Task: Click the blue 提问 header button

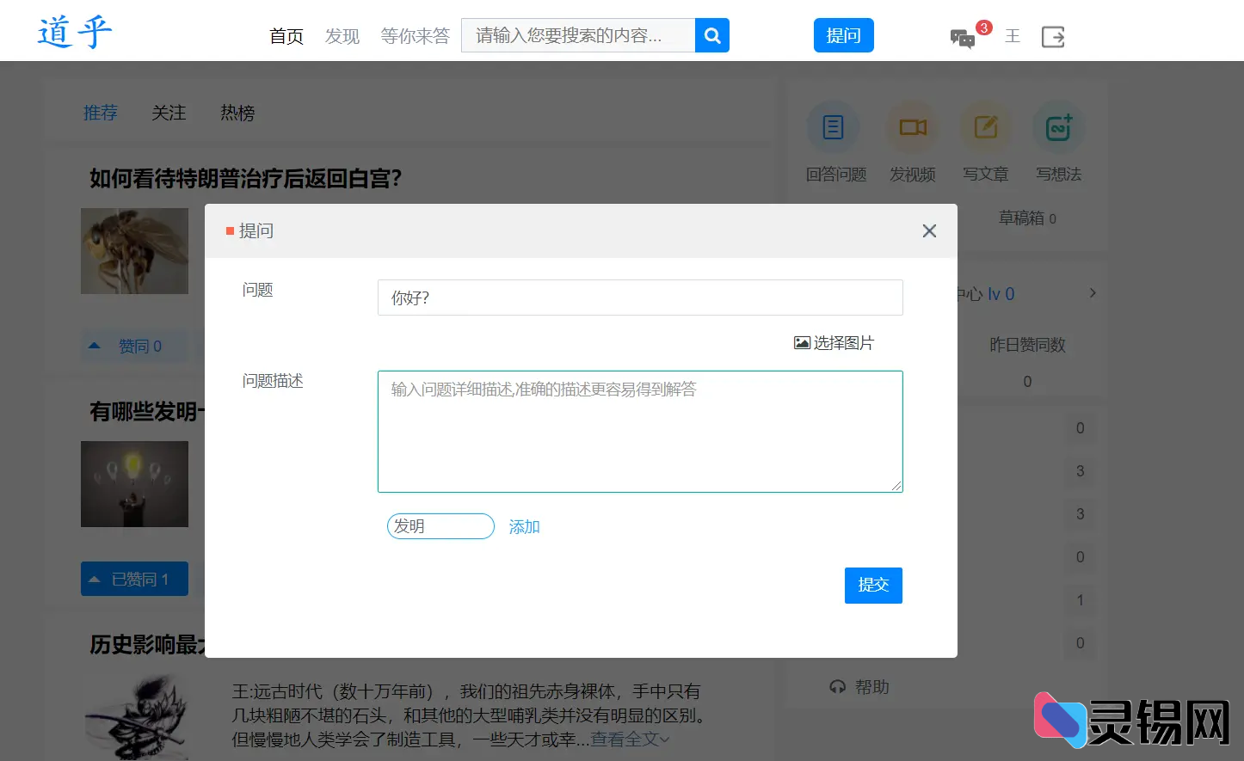Action: pyautogui.click(x=844, y=35)
